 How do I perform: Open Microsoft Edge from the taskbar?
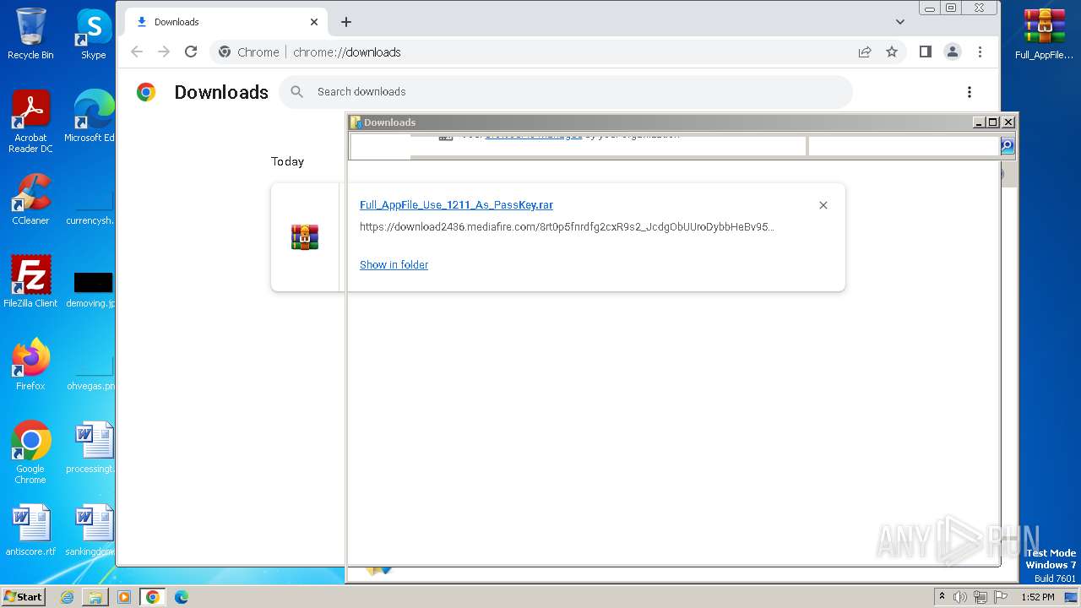click(181, 597)
